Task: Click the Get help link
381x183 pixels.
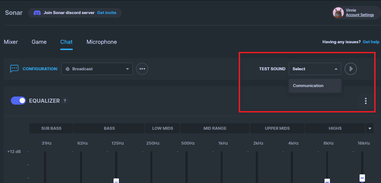Action: click(x=371, y=42)
